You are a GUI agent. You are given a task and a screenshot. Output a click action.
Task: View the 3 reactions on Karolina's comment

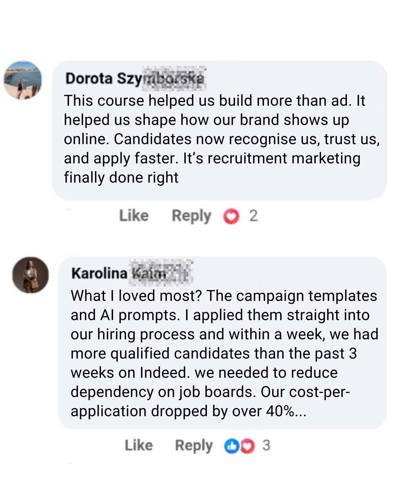pyautogui.click(x=266, y=445)
